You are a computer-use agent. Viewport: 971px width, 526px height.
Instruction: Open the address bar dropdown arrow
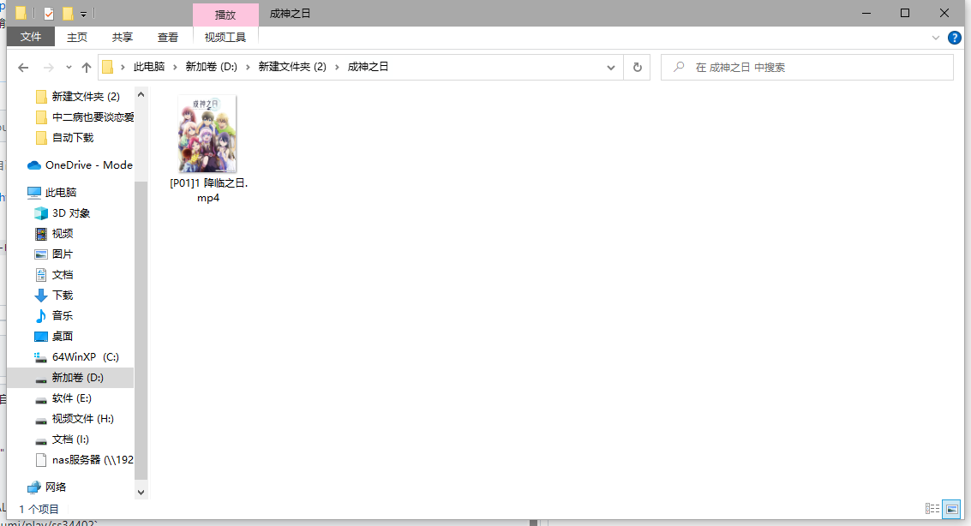(610, 67)
